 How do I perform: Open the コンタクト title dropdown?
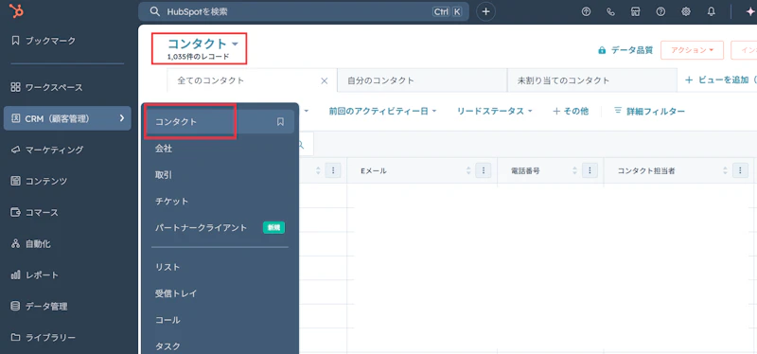(x=202, y=44)
